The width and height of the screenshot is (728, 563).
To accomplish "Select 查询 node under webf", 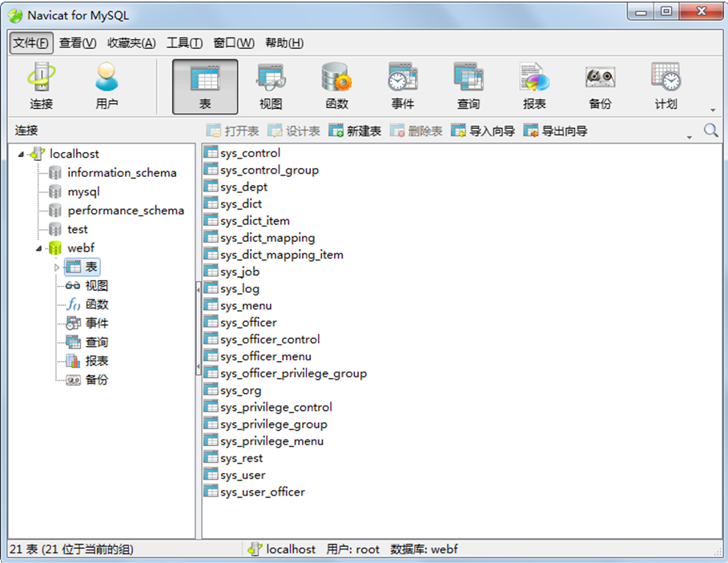I will [88, 342].
